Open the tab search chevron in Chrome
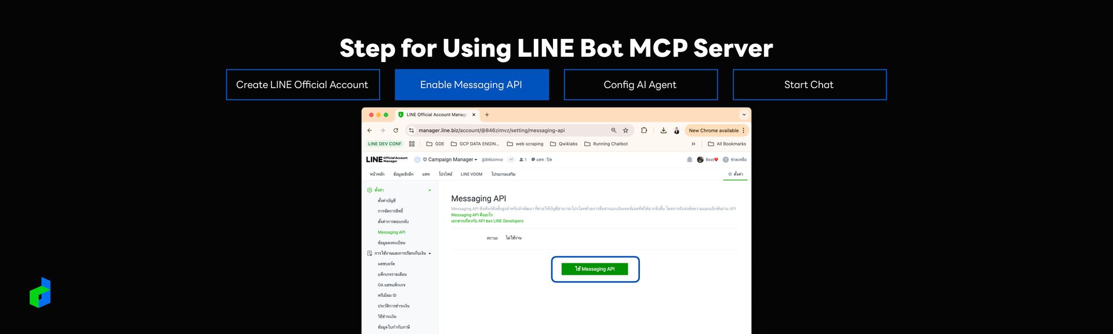 744,115
